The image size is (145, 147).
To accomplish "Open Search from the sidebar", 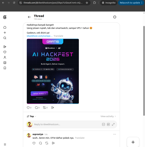I will [5, 38].
